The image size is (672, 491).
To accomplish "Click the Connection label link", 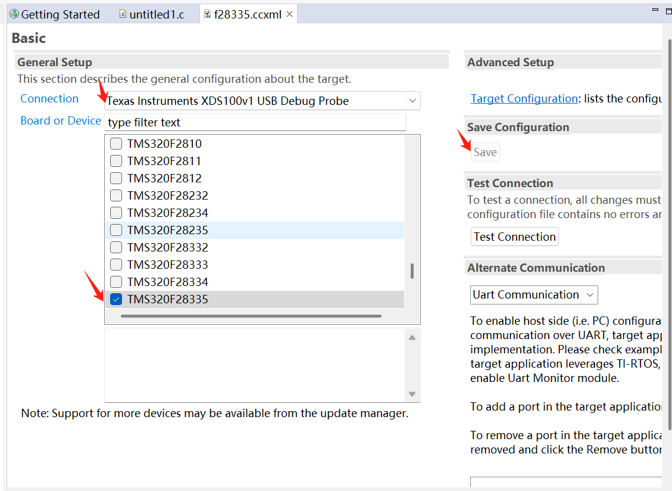I will point(49,99).
